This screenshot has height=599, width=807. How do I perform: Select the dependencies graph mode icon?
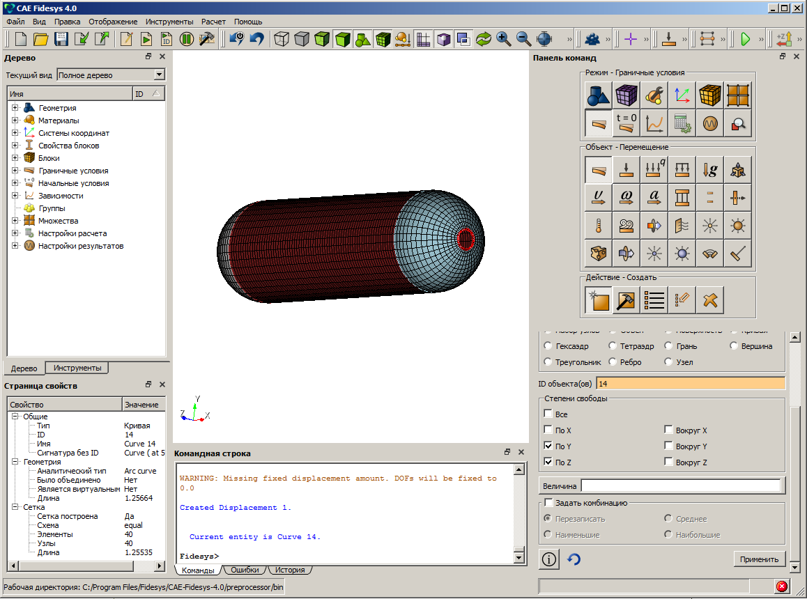coord(654,123)
